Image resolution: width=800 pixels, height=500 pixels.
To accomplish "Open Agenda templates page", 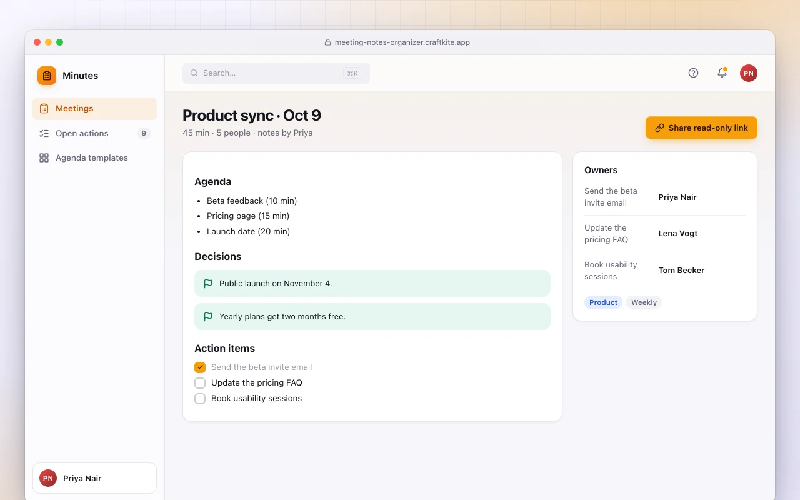I will (94, 158).
